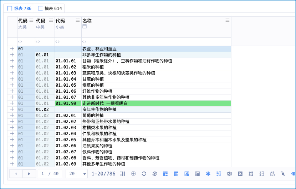The width and height of the screenshot is (296, 189).
Task: Select the cell 纤维作物的种植
Action: pyautogui.click(x=156, y=91)
